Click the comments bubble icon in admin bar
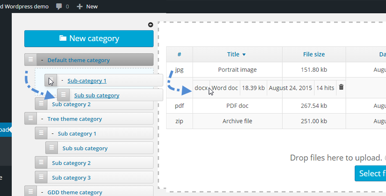 coord(59,6)
